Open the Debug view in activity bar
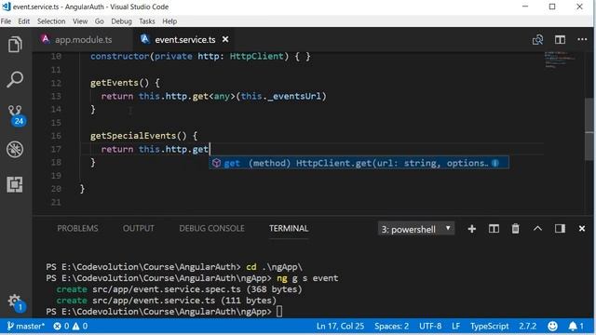 (x=15, y=149)
